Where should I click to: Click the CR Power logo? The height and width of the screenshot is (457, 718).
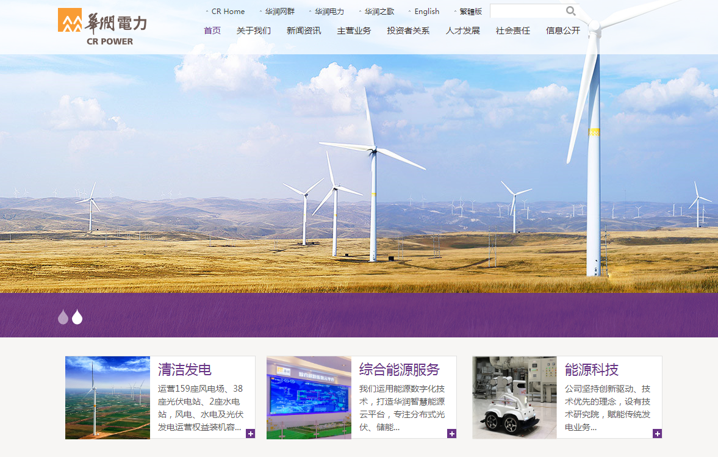coord(102,26)
